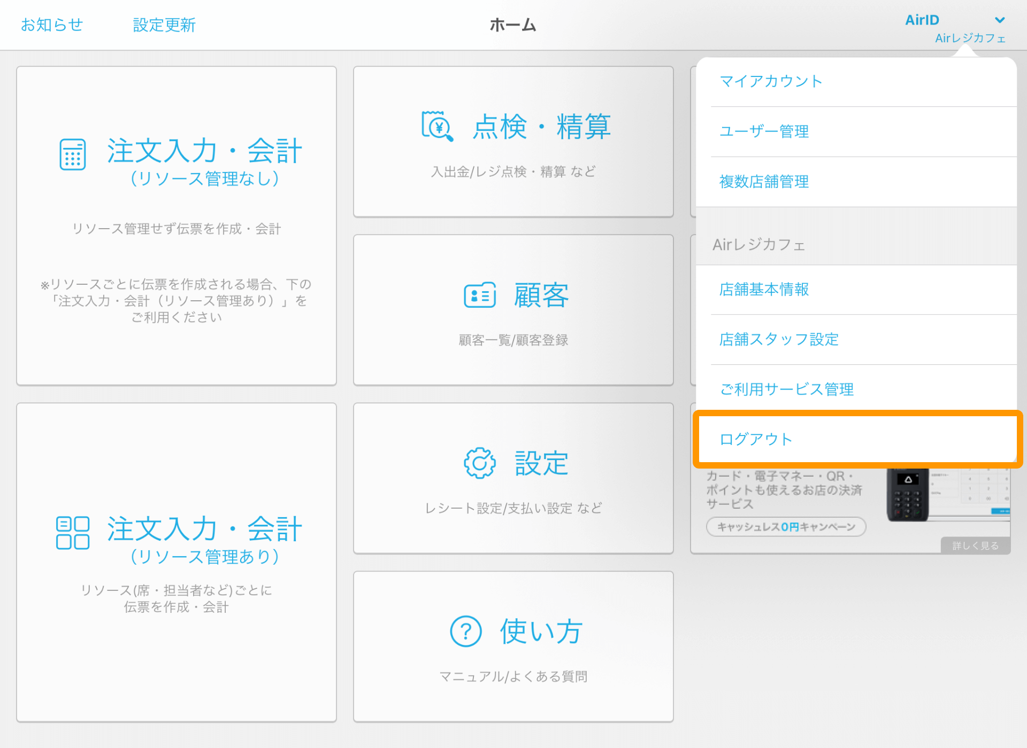Open ご利用サービス管理 menu item
The height and width of the screenshot is (748, 1027).
pyautogui.click(x=856, y=389)
